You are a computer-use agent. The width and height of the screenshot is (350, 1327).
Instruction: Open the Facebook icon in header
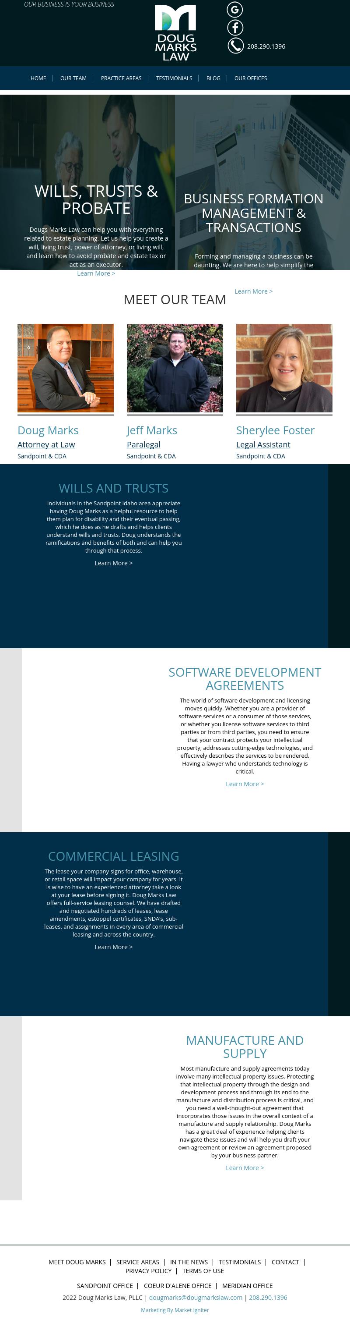pos(235,27)
